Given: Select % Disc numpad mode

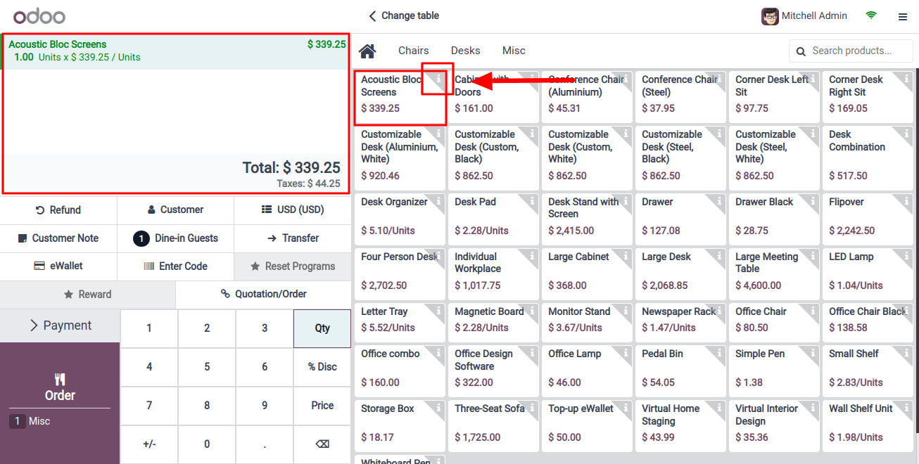Looking at the screenshot, I should coord(322,367).
